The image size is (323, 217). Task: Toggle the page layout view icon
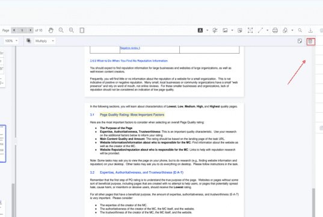tap(82, 30)
